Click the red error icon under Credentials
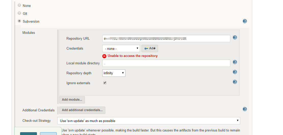This screenshot has height=135, width=283. pos(104,56)
